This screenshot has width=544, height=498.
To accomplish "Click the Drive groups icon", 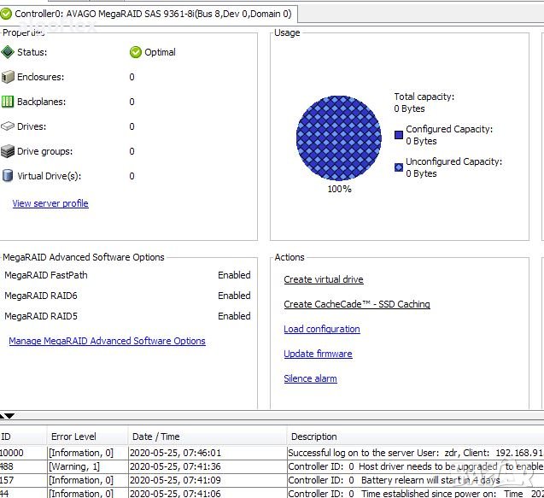I will (8, 151).
